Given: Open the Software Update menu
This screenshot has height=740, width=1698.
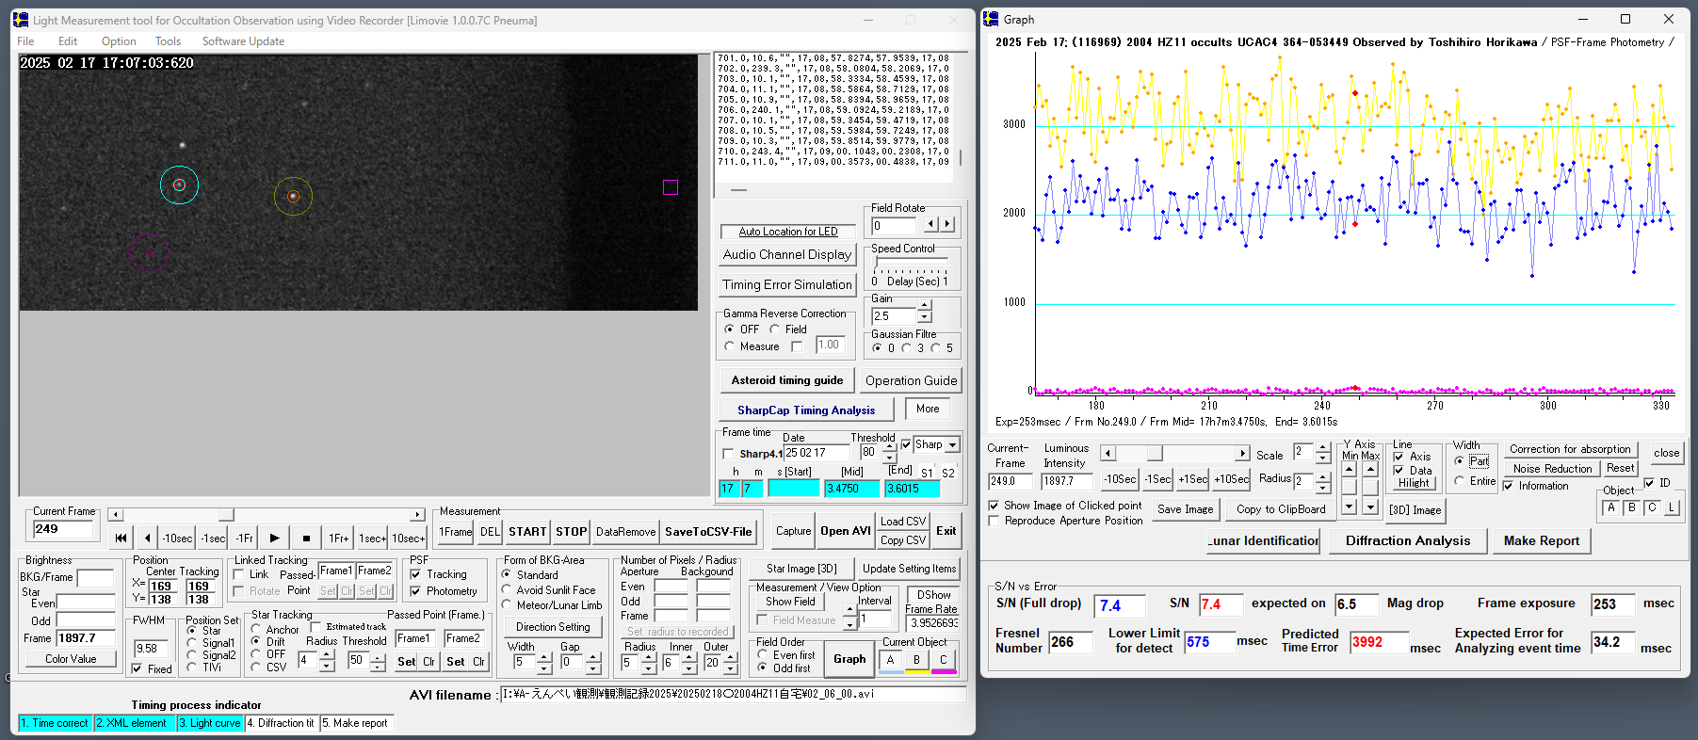Looking at the screenshot, I should pyautogui.click(x=243, y=41).
